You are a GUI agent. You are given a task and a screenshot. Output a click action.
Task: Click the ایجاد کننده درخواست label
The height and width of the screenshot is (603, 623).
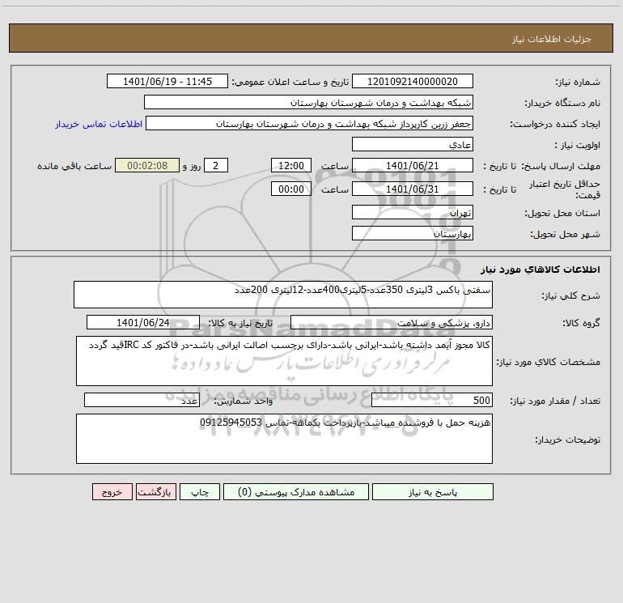[x=555, y=124]
